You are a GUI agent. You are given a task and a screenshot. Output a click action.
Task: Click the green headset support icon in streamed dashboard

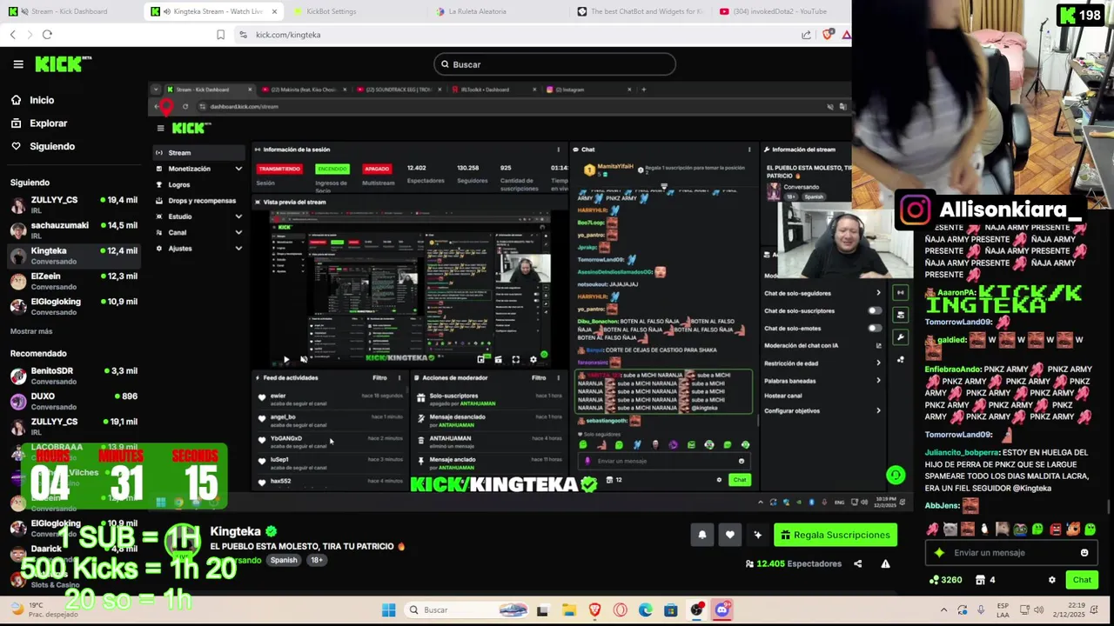(x=895, y=475)
